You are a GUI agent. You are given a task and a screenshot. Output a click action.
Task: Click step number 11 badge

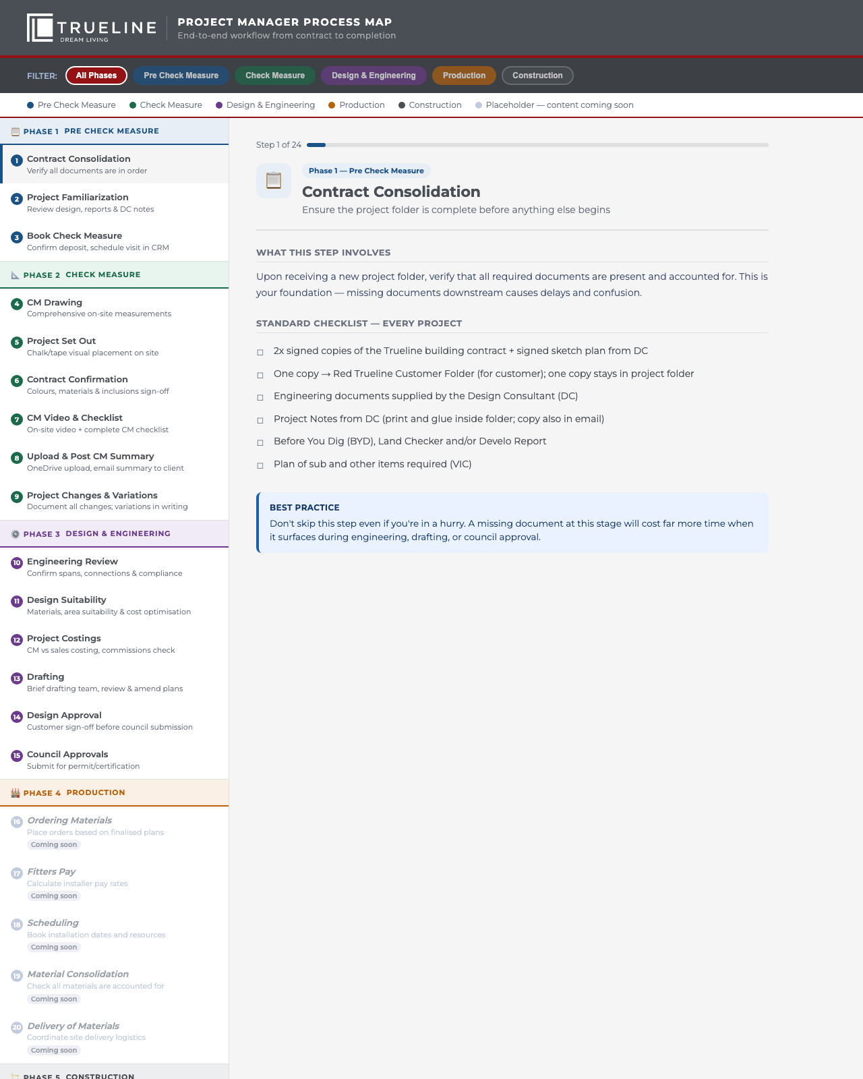[x=17, y=602]
